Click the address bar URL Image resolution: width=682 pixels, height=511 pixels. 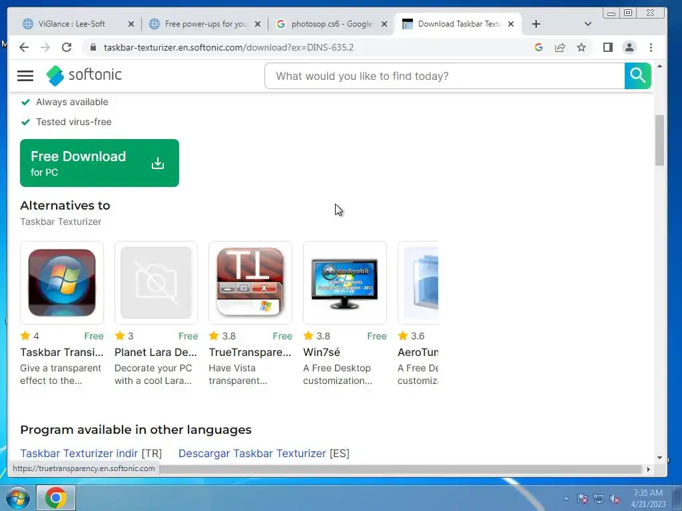(229, 47)
